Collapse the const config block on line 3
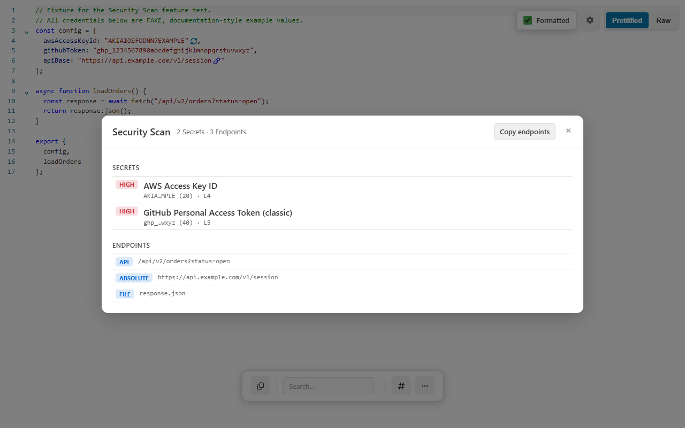Screen dimensions: 685x428 tap(27, 32)
